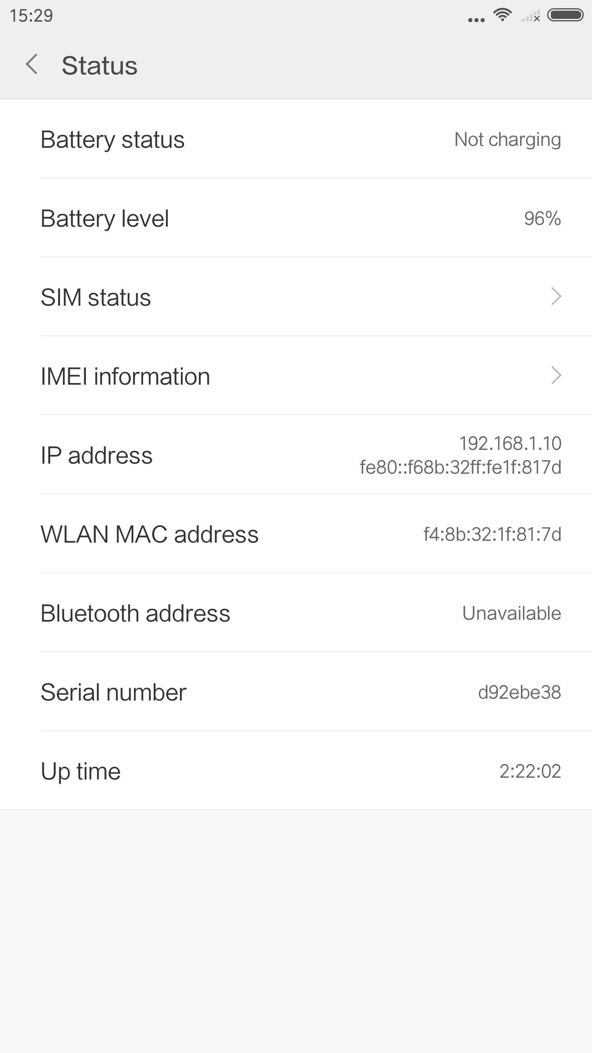Expand IMEI information chevron
This screenshot has width=592, height=1053.
pyautogui.click(x=556, y=376)
